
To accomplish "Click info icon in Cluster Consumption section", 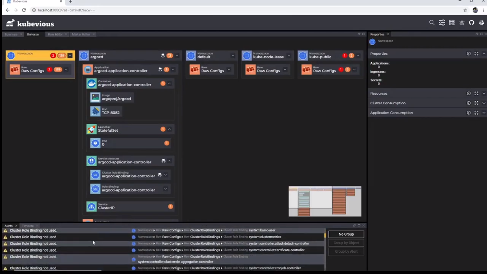I will [x=469, y=103].
